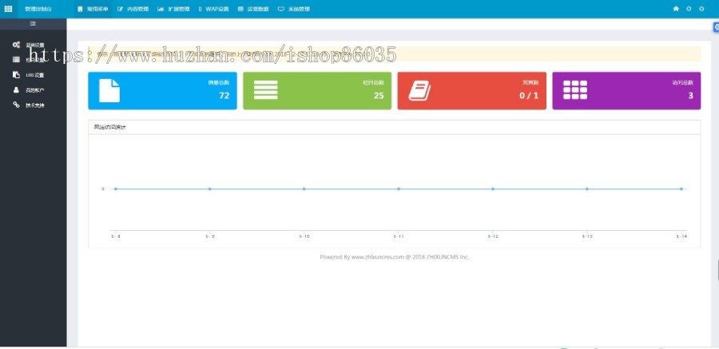719x349 pixels.
Task: Open the 系统管理 top menu
Action: click(x=294, y=9)
